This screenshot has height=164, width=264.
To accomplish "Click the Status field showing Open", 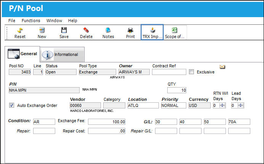I will [61, 72].
